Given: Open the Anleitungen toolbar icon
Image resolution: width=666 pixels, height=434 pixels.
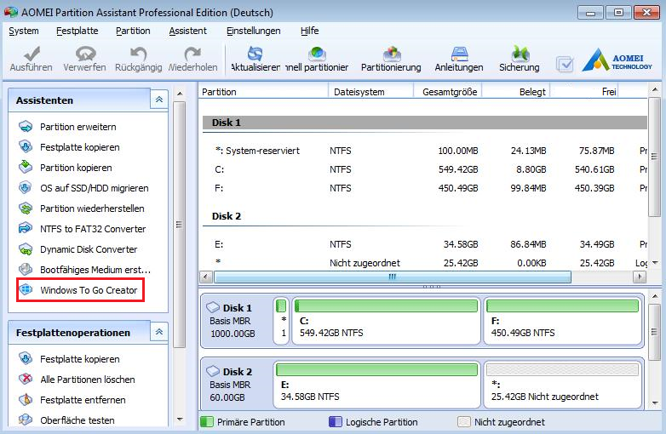Looking at the screenshot, I should [459, 54].
